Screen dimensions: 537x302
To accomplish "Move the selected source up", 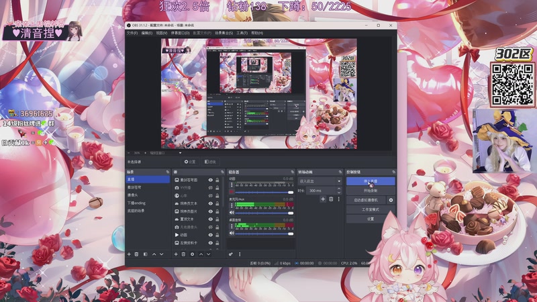I will 201,254.
